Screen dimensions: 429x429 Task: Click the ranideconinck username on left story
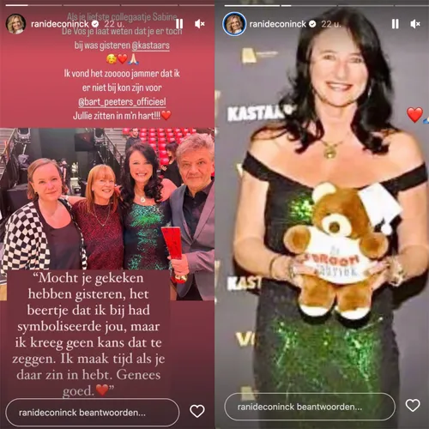[60, 24]
